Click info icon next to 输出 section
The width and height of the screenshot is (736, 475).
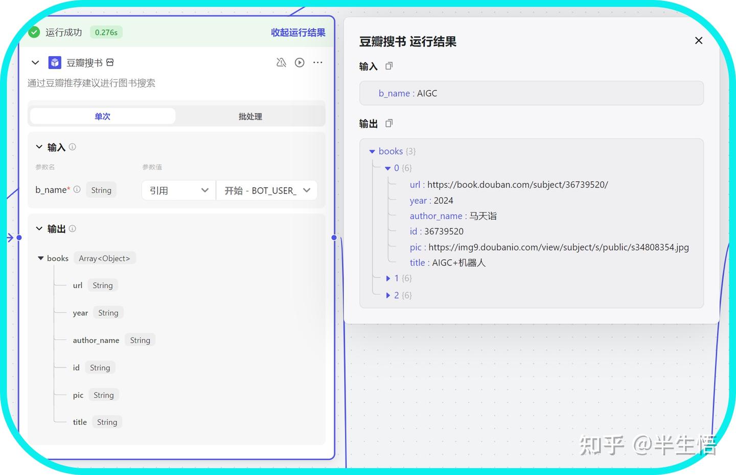click(x=73, y=228)
